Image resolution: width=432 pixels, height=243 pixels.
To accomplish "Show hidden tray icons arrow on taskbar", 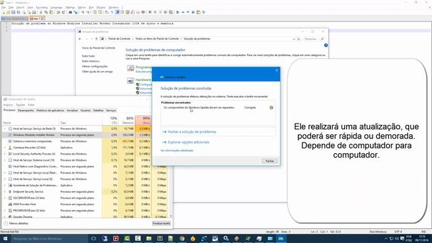I will click(386, 238).
